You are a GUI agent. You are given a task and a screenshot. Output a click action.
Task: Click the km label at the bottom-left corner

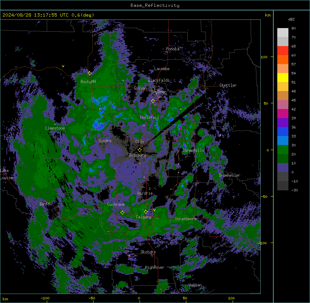coord(5,299)
